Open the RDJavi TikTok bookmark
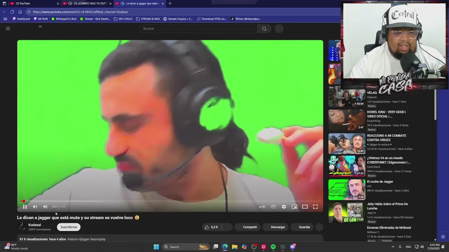449x252 pixels. click(246, 19)
